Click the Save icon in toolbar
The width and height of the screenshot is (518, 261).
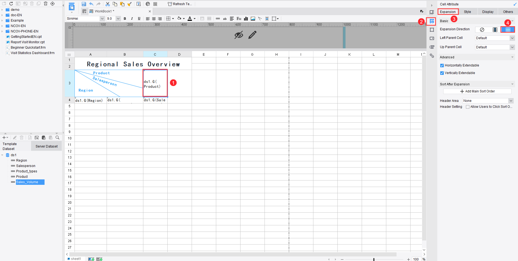[x=84, y=4]
